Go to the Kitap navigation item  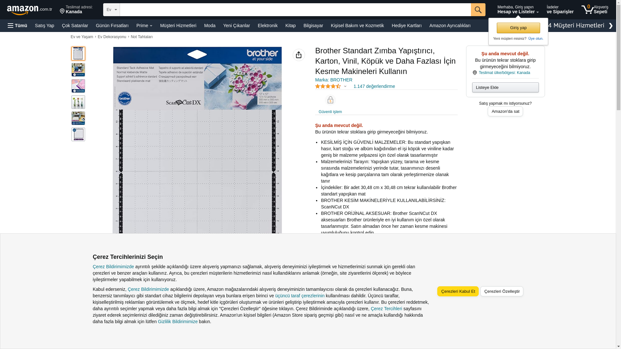tap(290, 26)
